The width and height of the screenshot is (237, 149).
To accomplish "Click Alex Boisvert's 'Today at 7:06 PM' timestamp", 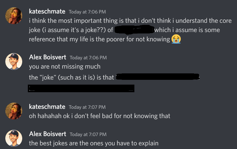I will coord(88,58).
